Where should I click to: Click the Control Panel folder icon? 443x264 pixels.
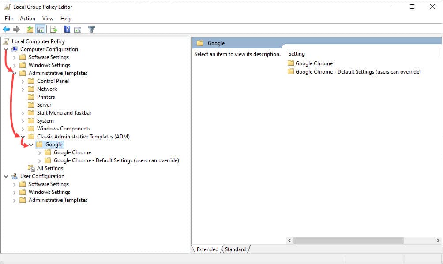click(31, 81)
